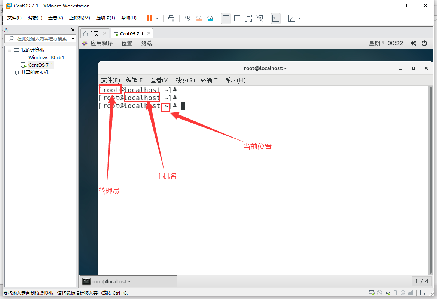Click the terminal vertical scrollbar

(x=431, y=180)
